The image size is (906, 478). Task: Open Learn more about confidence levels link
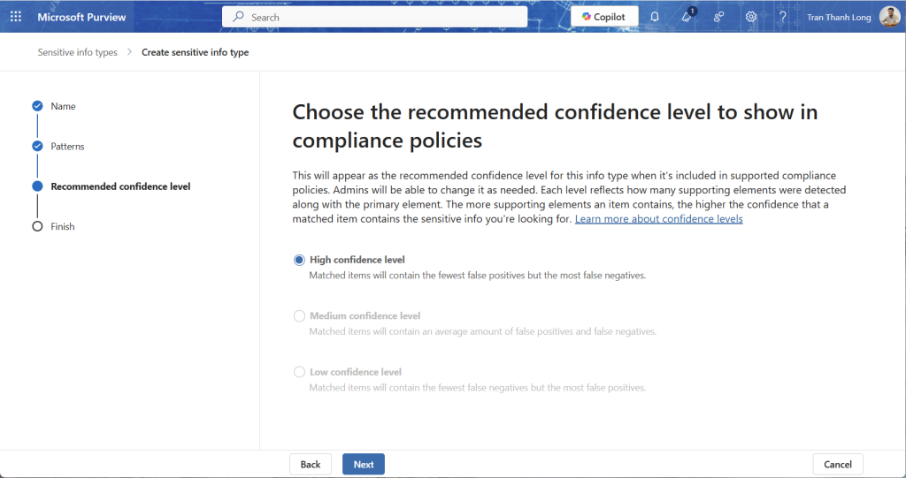pyautogui.click(x=658, y=219)
